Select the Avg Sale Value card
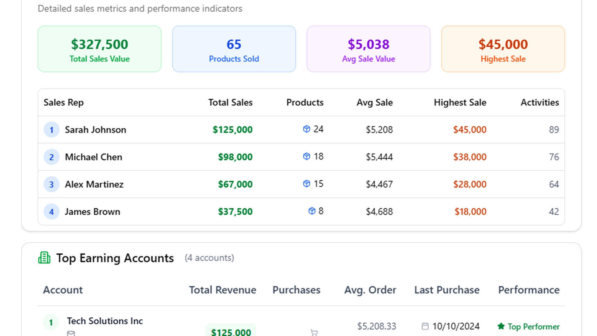The width and height of the screenshot is (597, 336). pyautogui.click(x=368, y=49)
